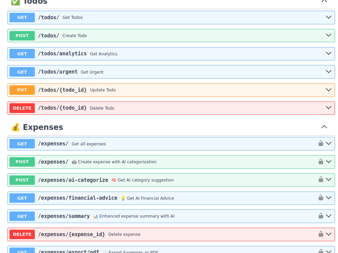
Task: Expand /expenses/financial-advice chevron
Action: click(329, 198)
